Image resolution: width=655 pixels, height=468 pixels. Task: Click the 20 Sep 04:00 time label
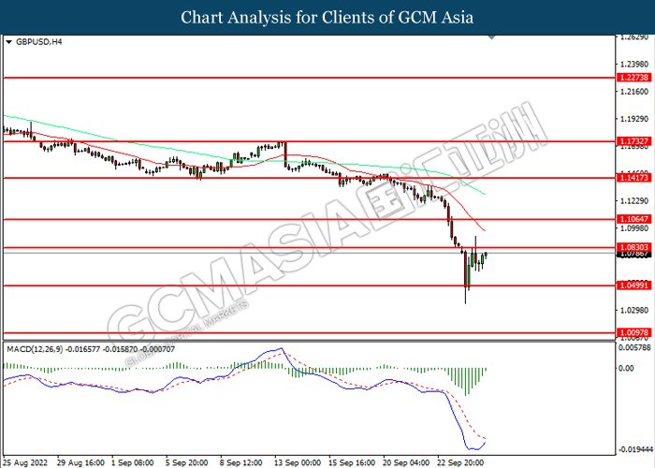(x=405, y=463)
